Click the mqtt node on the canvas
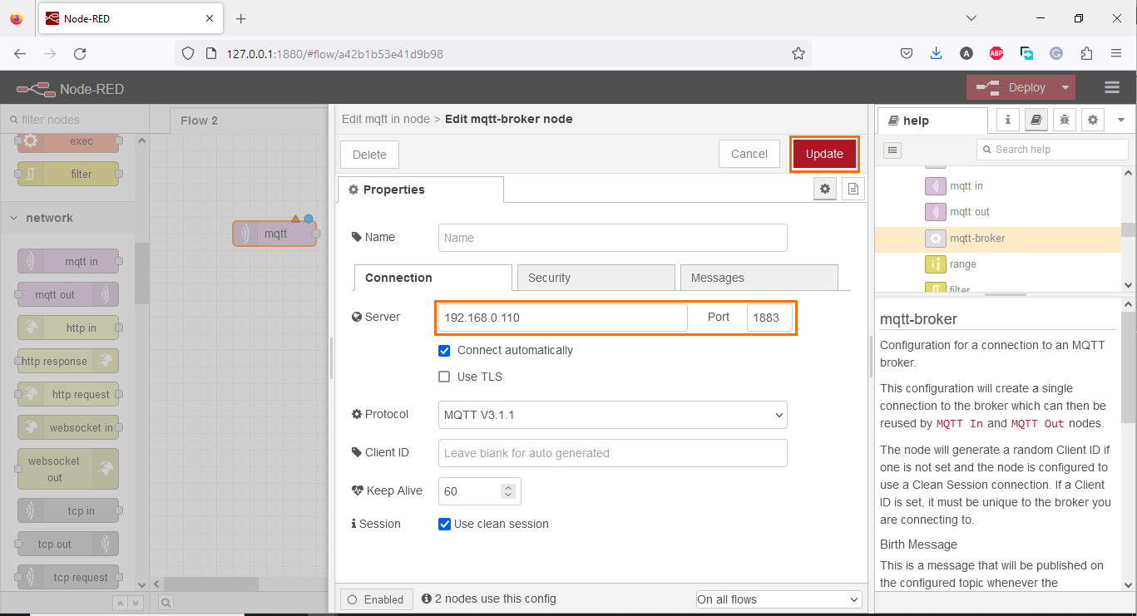Screen dimensions: 1137x616 click(275, 234)
